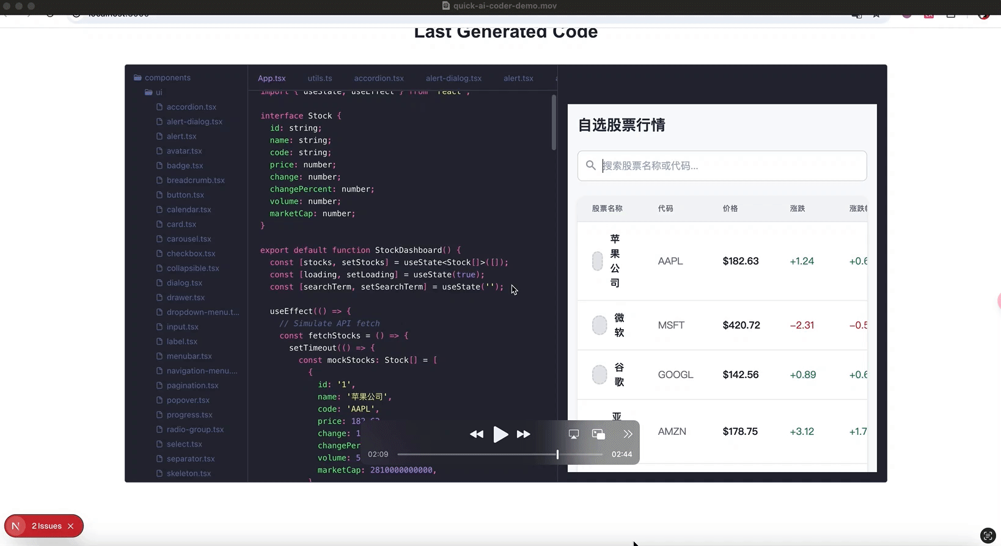The image size is (1001, 546).
Task: Open separator.tsx in the file tree
Action: (x=185, y=459)
